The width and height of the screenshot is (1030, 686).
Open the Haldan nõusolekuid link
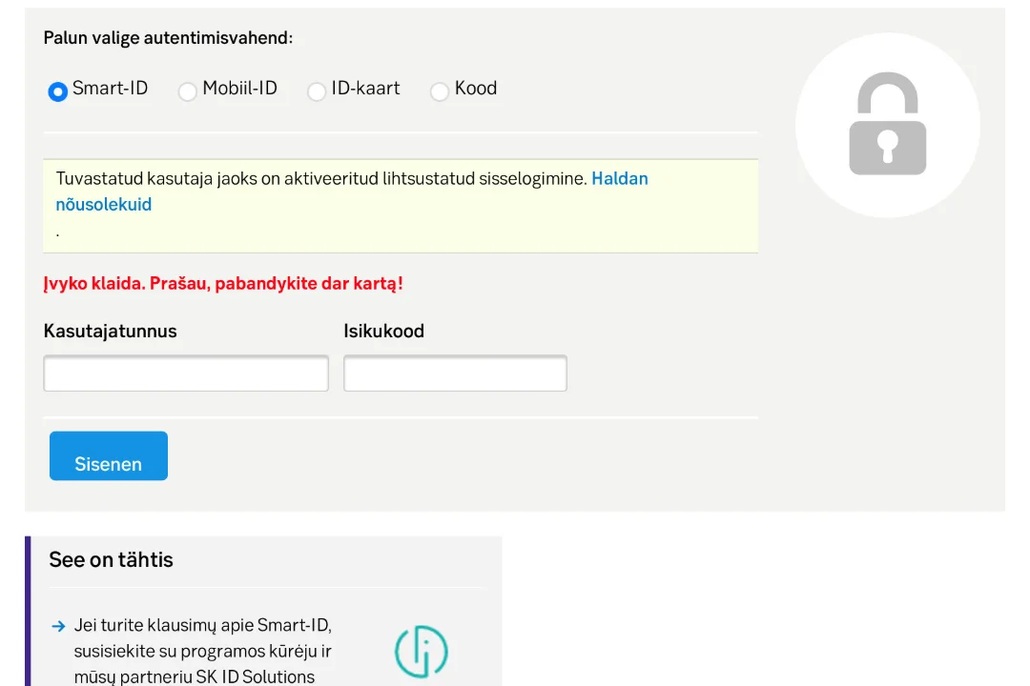tap(352, 191)
